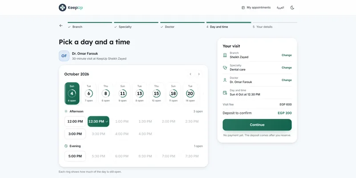Click the Afternoon sun icon
Image resolution: width=356 pixels, height=178 pixels.
[66, 112]
